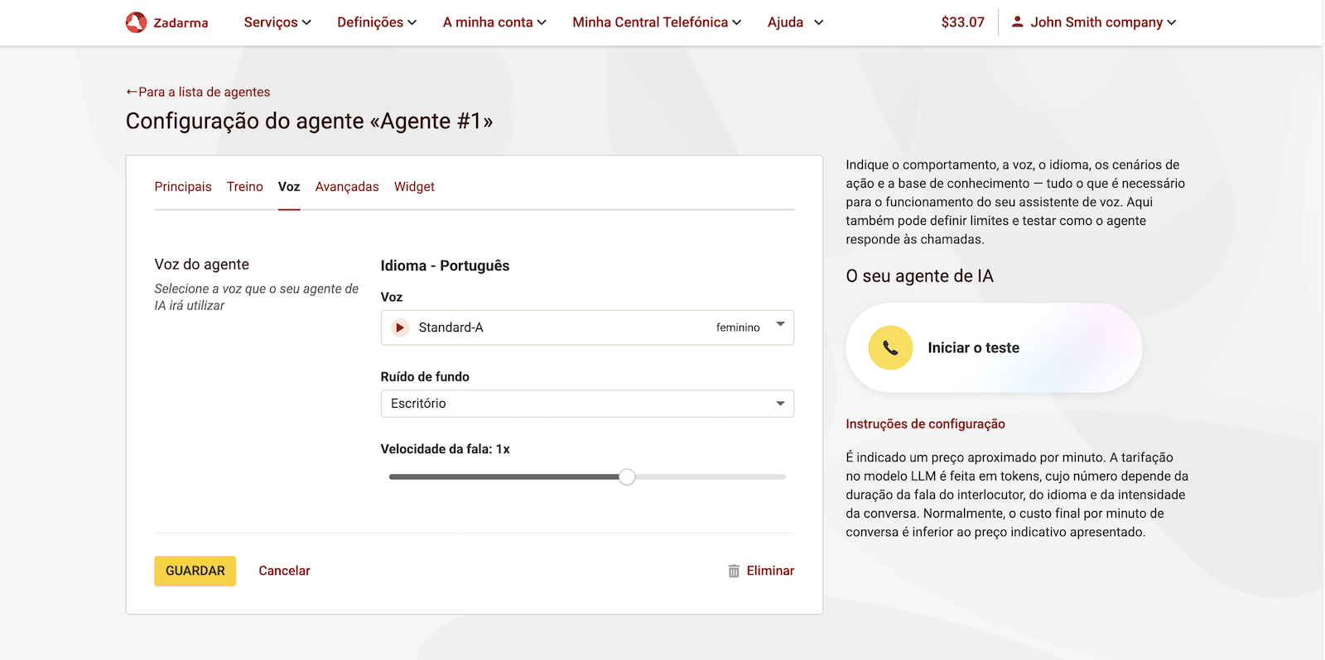The width and height of the screenshot is (1325, 660).
Task: Click the back arrow to agents list
Action: (x=132, y=92)
